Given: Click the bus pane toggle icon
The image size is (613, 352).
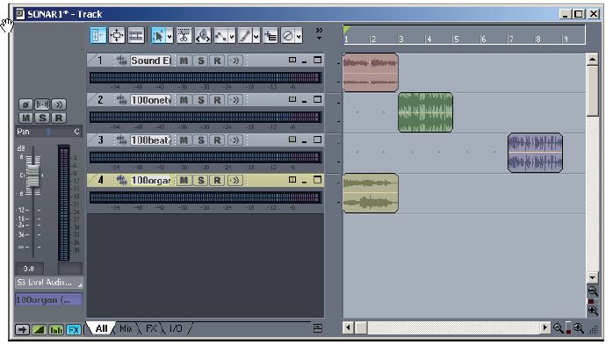Looking at the screenshot, I should click(x=318, y=328).
